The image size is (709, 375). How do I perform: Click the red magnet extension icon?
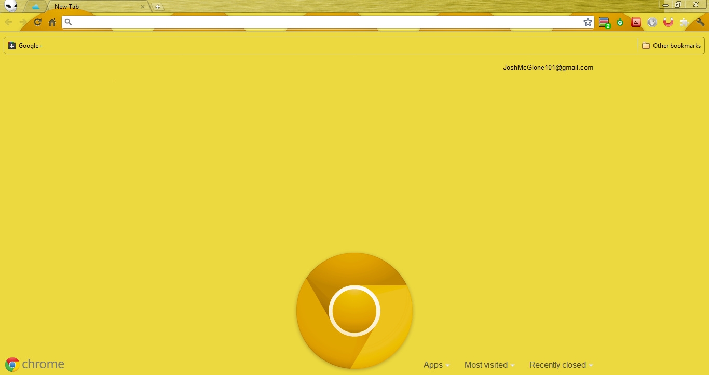pyautogui.click(x=668, y=22)
